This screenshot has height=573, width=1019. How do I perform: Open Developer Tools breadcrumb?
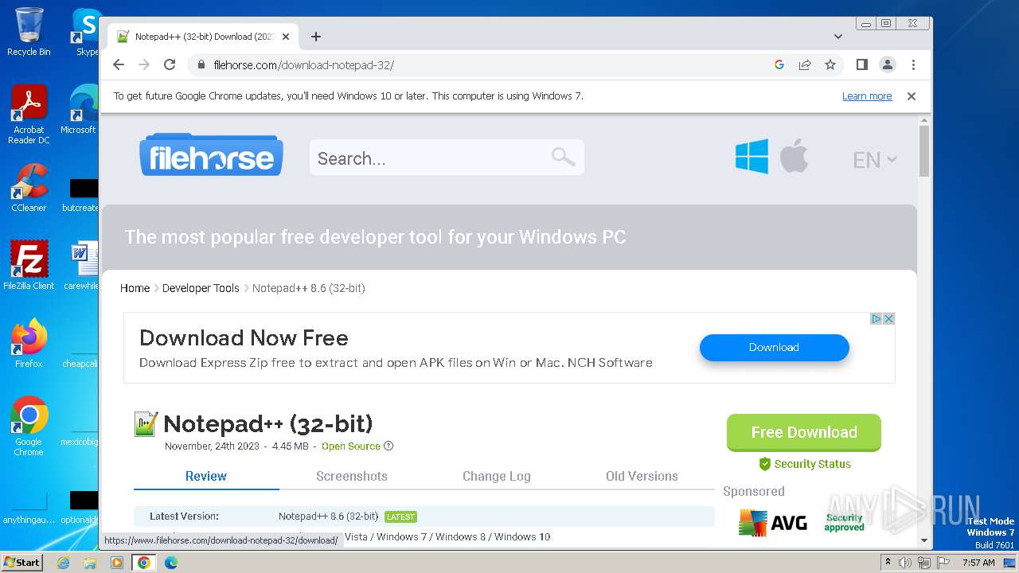click(201, 288)
